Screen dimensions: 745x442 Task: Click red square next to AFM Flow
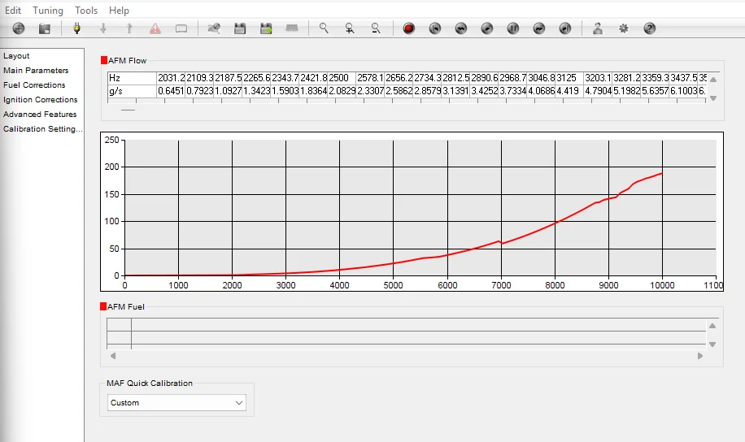tap(104, 60)
